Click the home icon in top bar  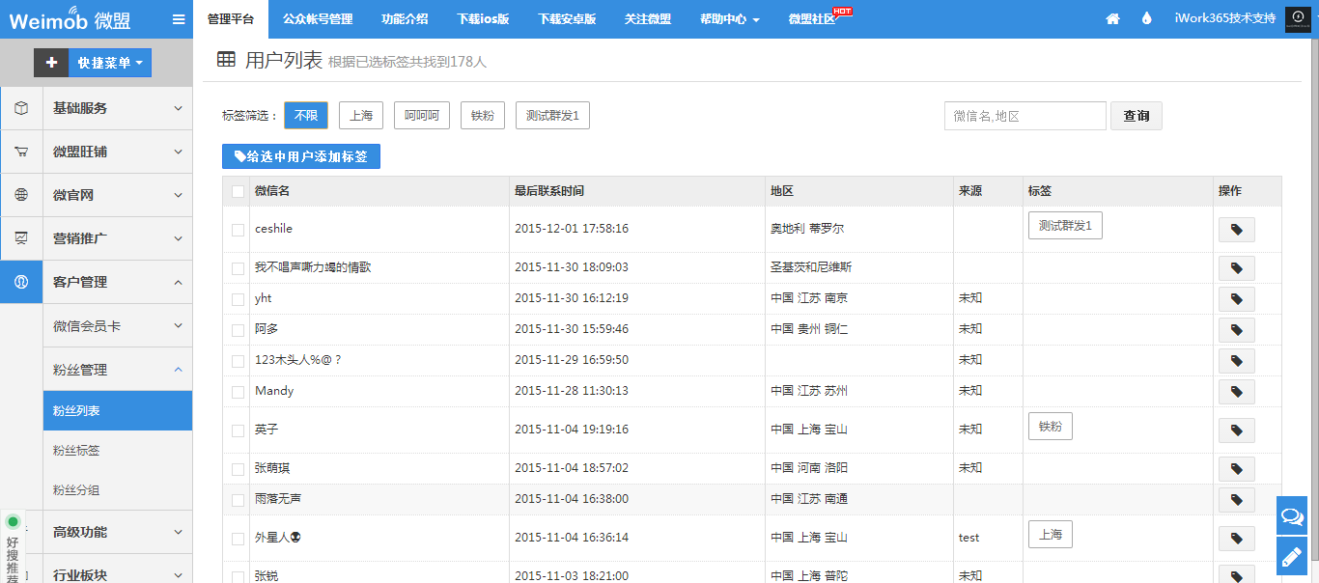[x=1113, y=19]
